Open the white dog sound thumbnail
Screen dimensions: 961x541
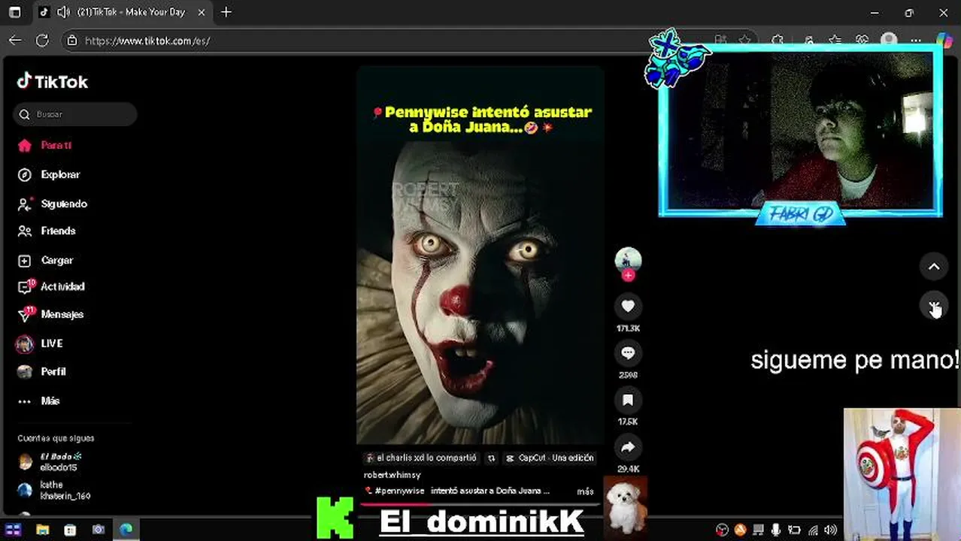click(x=625, y=507)
